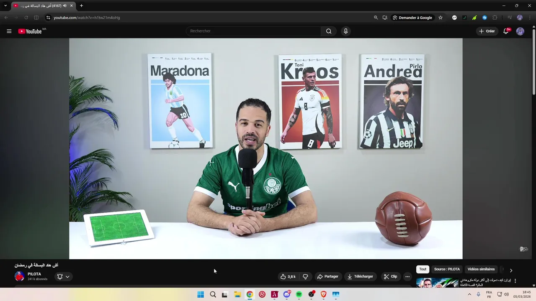Expand the subscription notification bell dropdown
Image resolution: width=536 pixels, height=301 pixels.
click(63, 276)
